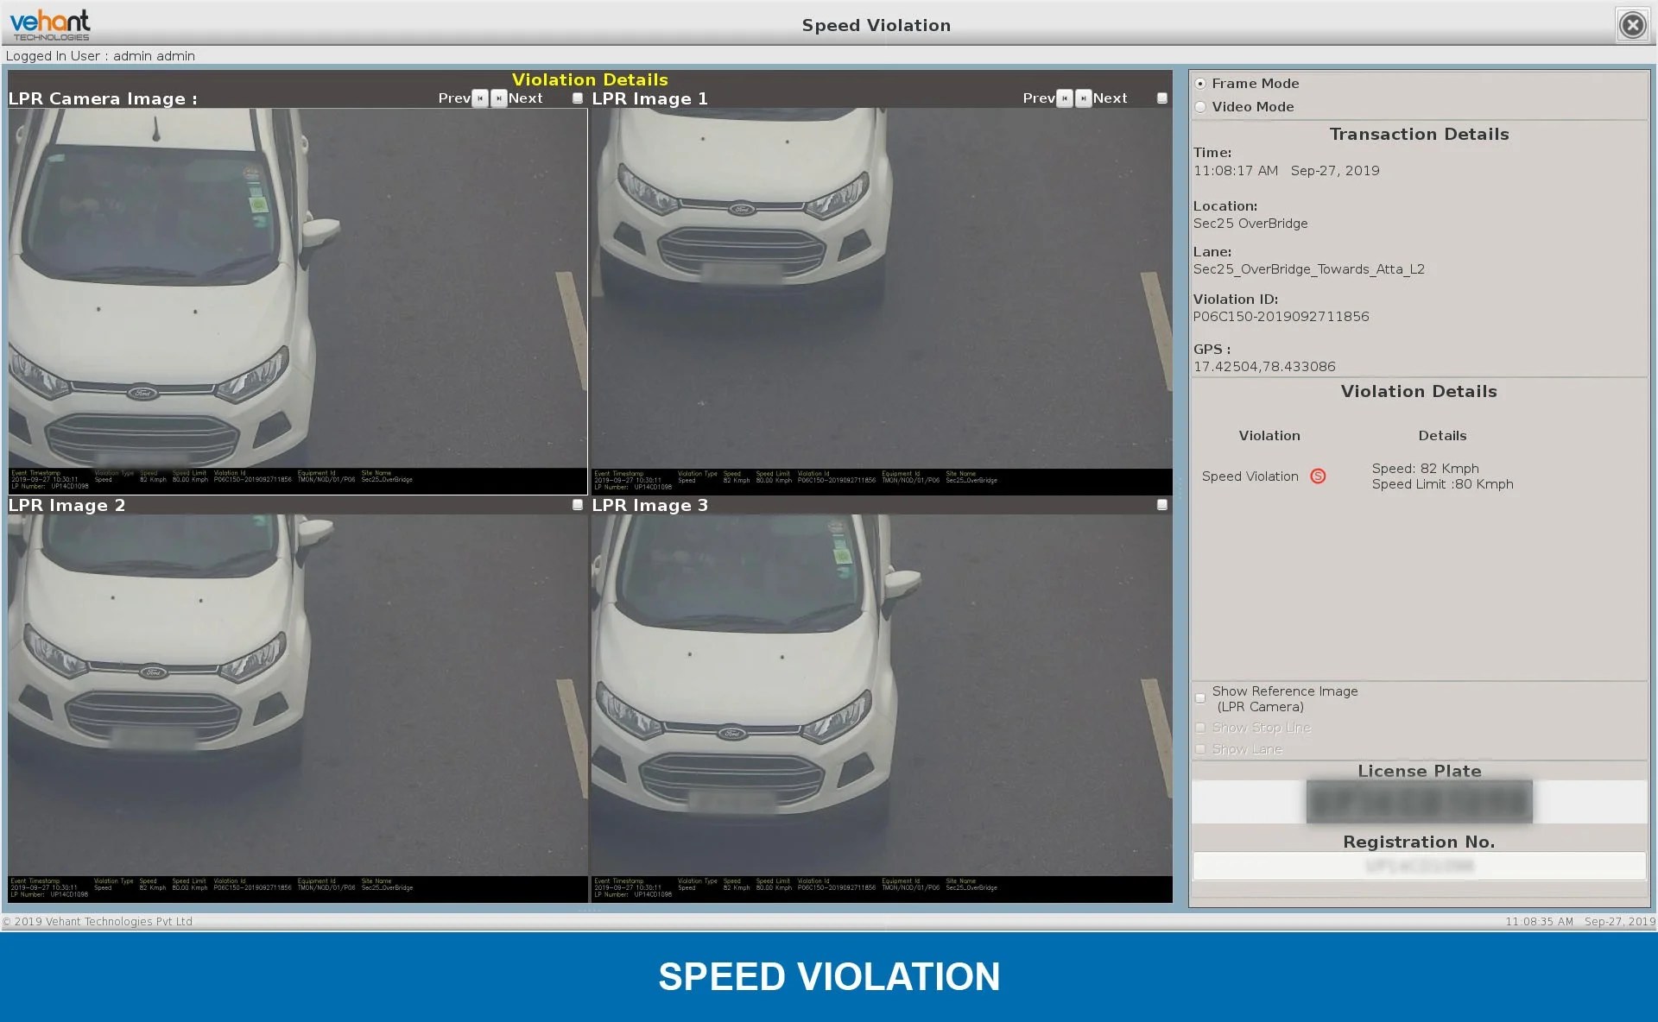The height and width of the screenshot is (1022, 1658).
Task: Select the LPR Camera Image view
Action: [297, 289]
